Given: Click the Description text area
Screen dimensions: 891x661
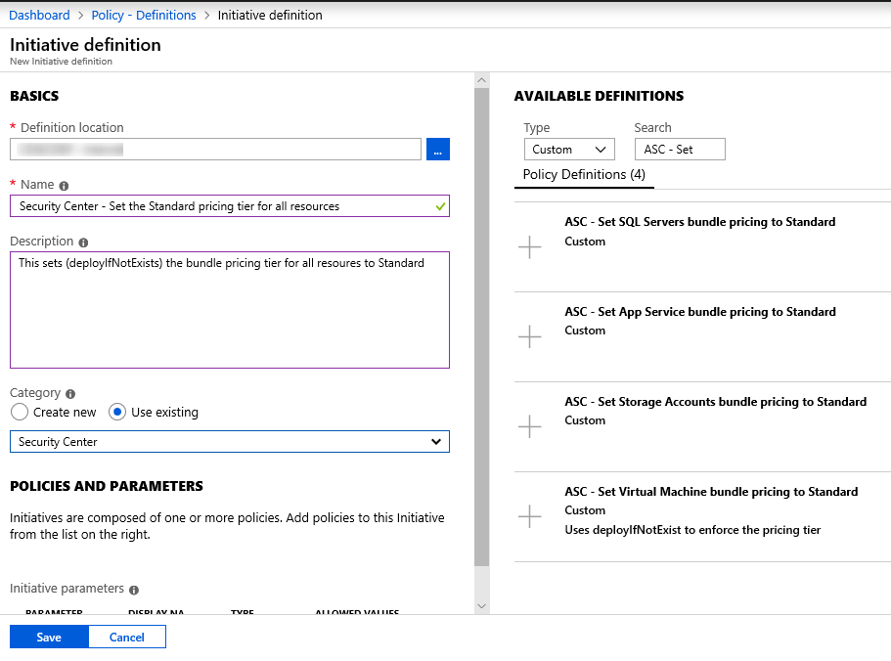Looking at the screenshot, I should click(230, 310).
